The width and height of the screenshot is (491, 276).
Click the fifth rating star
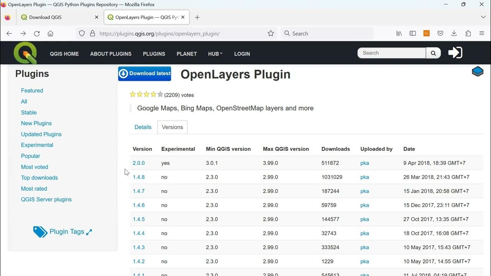click(x=160, y=94)
